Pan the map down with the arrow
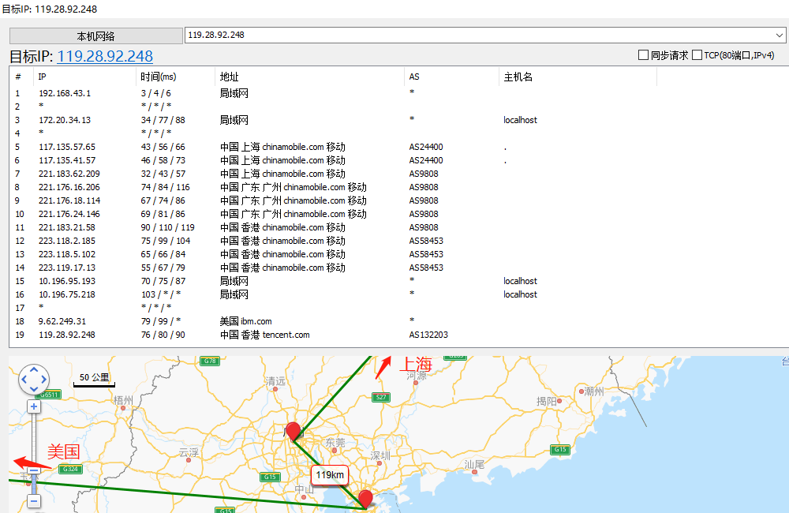The width and height of the screenshot is (789, 513). coord(34,388)
